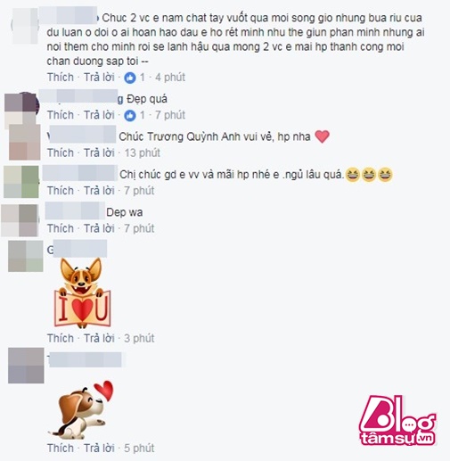Click Trả lời under the Đẹp quá comment
The width and height of the screenshot is (450, 461).
point(99,115)
